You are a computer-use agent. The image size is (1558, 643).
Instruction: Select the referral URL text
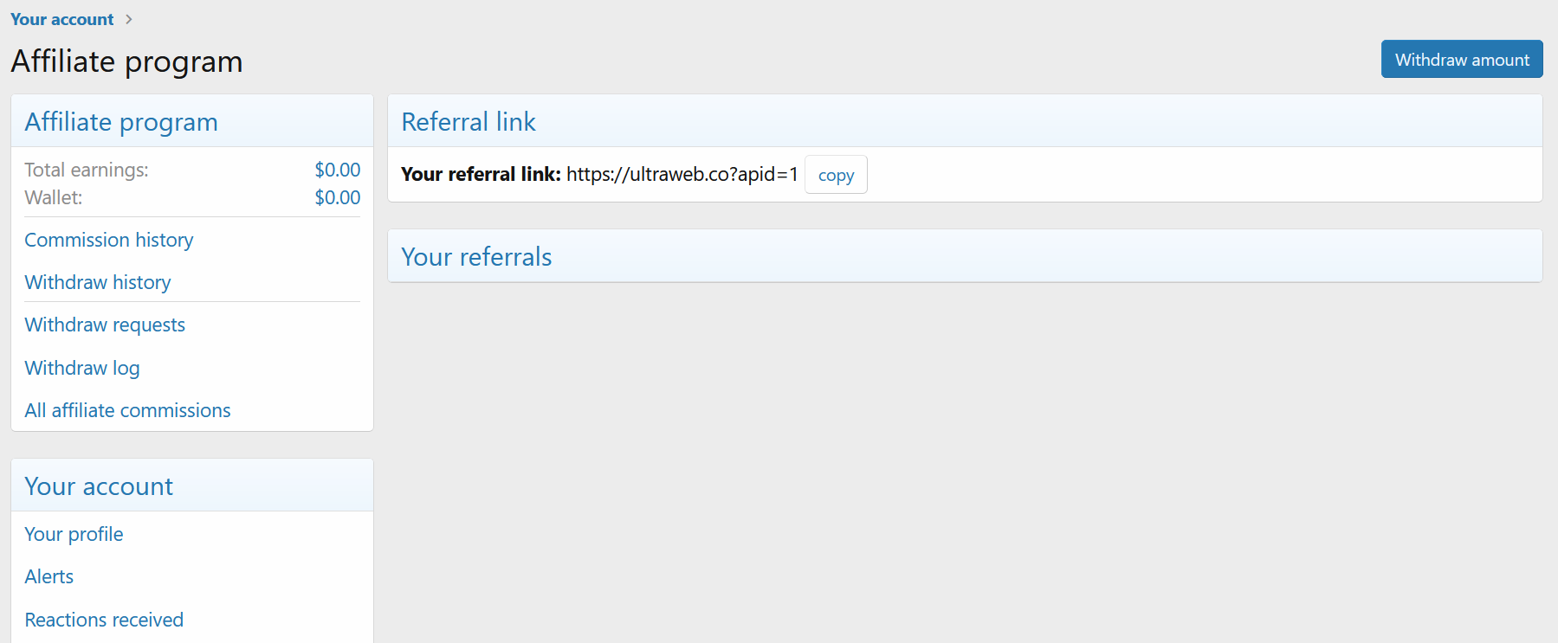682,174
